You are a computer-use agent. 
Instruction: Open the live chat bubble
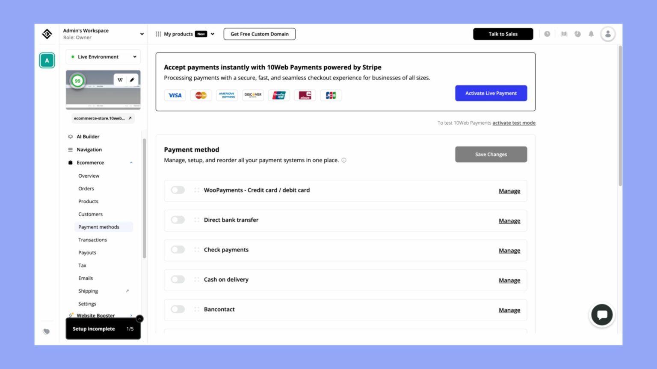tap(602, 315)
